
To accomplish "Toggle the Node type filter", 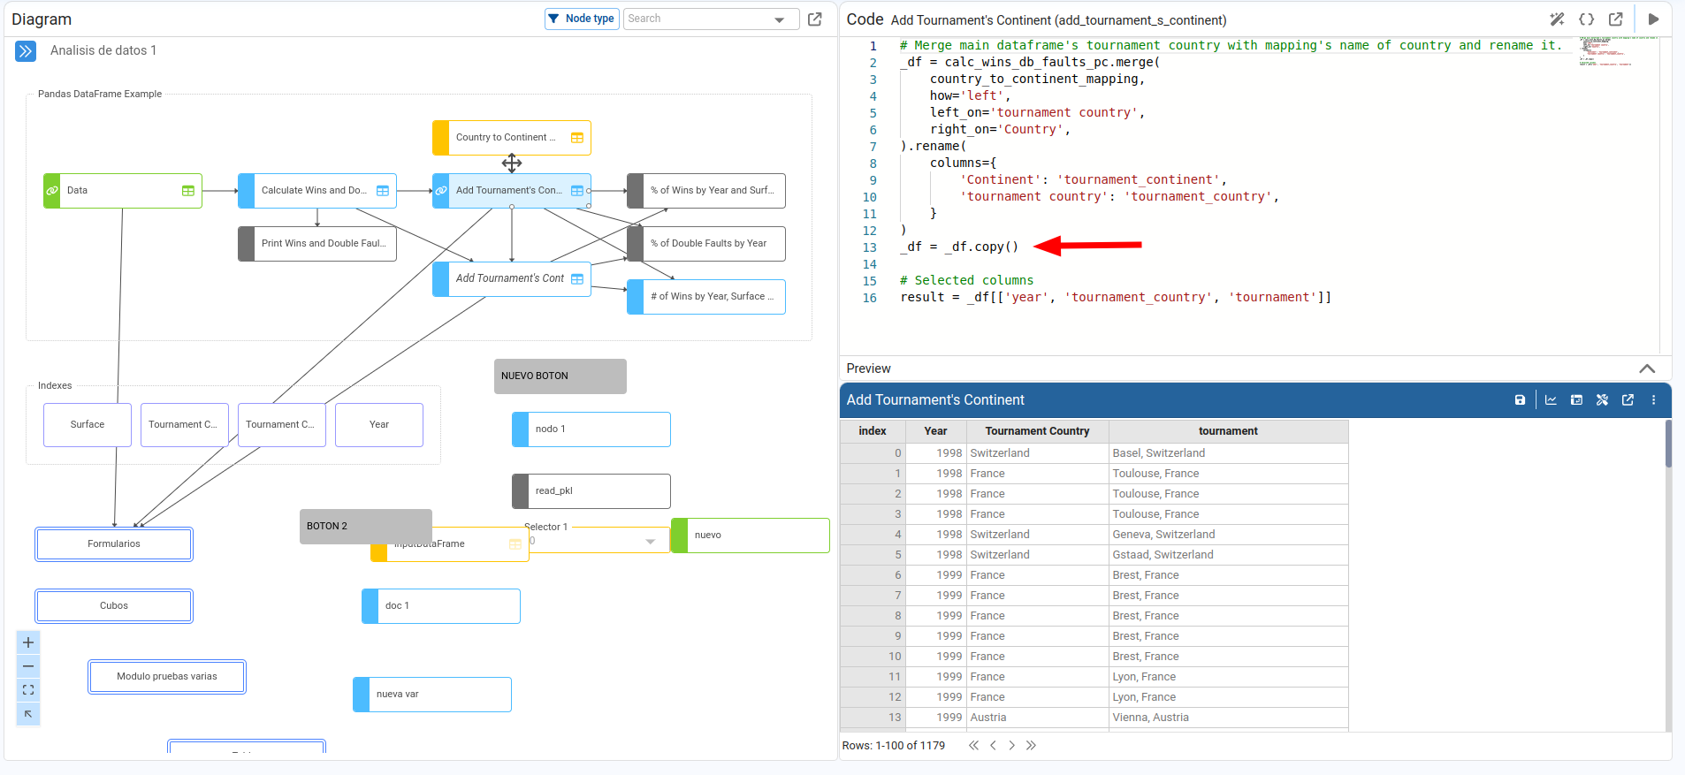I will (x=581, y=19).
